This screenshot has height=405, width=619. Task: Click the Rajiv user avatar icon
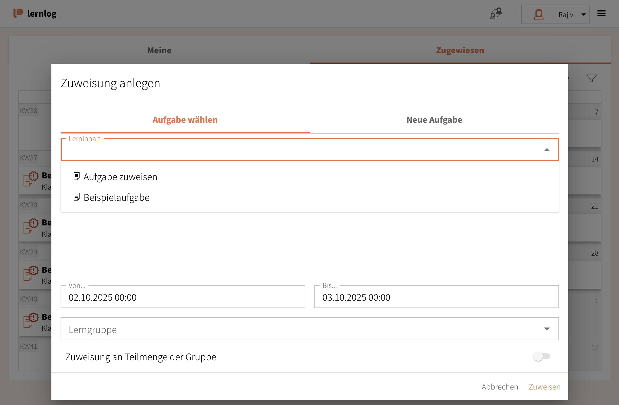click(539, 14)
